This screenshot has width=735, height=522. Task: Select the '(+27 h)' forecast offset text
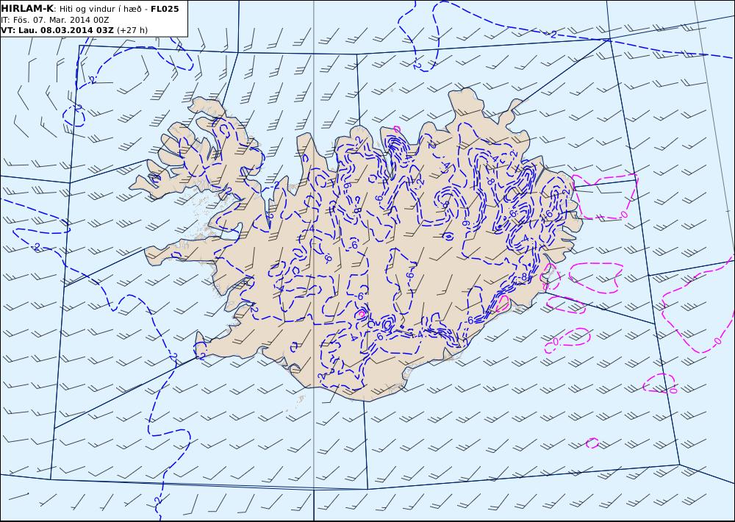pyautogui.click(x=132, y=30)
